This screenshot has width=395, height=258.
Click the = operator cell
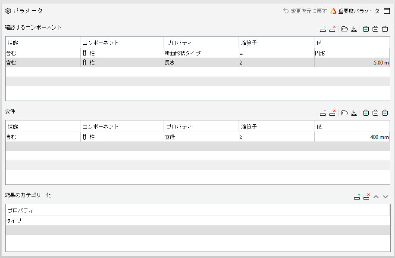[x=276, y=53]
